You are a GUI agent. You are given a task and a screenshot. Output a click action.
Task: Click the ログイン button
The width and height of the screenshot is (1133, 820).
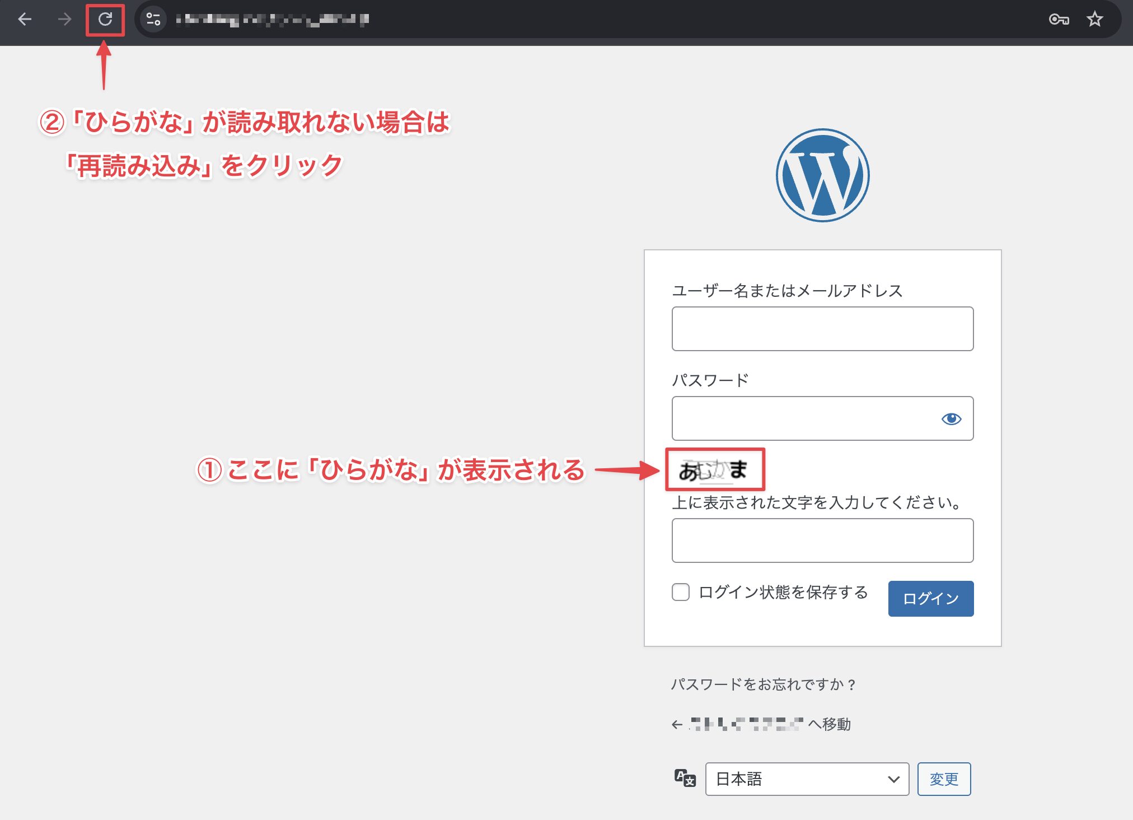coord(931,599)
